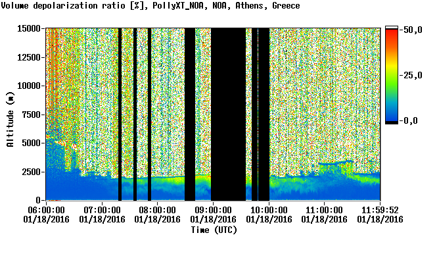Click the 15000 altitude axis label

point(29,28)
